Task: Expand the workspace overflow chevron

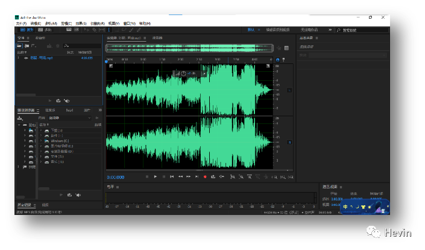Action: coord(330,30)
